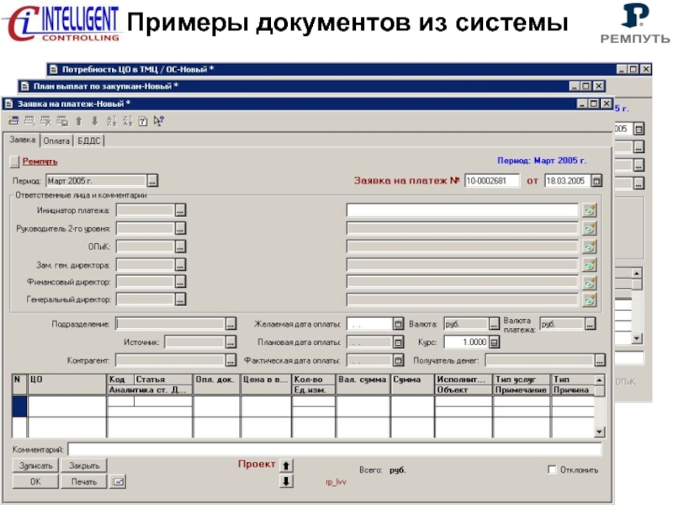Open Валюта платежа ellipsis selector

pyautogui.click(x=591, y=324)
